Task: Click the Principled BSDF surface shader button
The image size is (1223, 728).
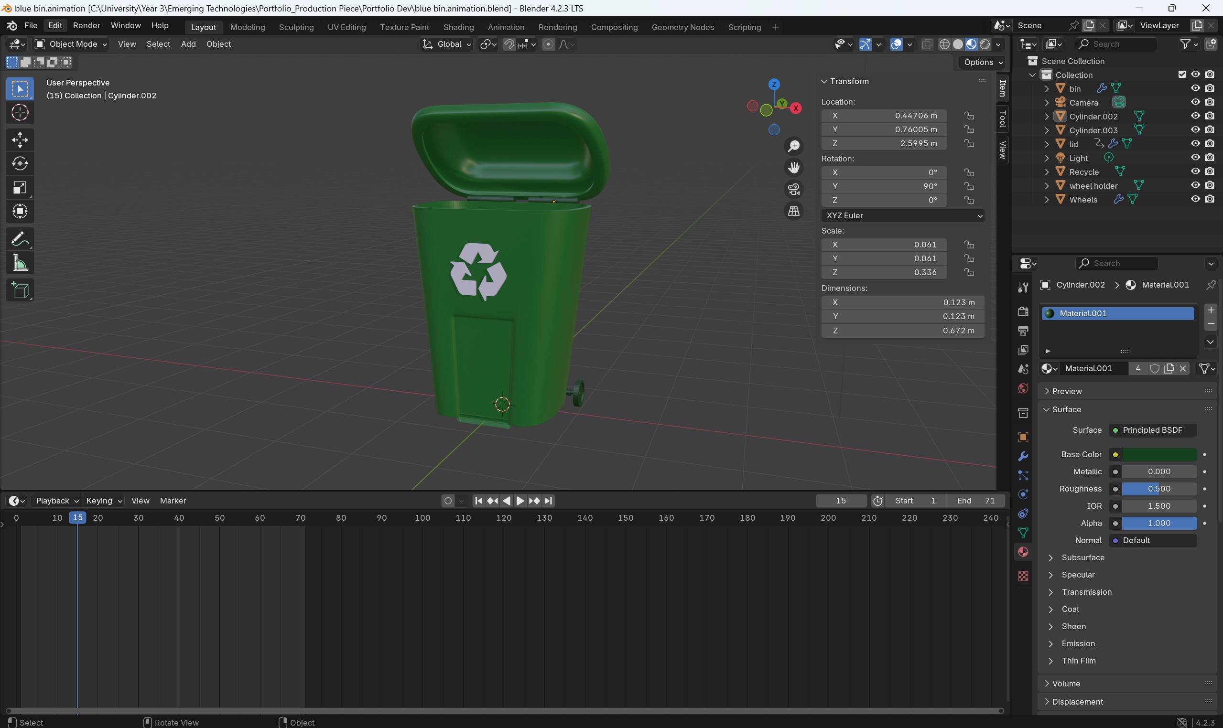Action: pyautogui.click(x=1152, y=430)
